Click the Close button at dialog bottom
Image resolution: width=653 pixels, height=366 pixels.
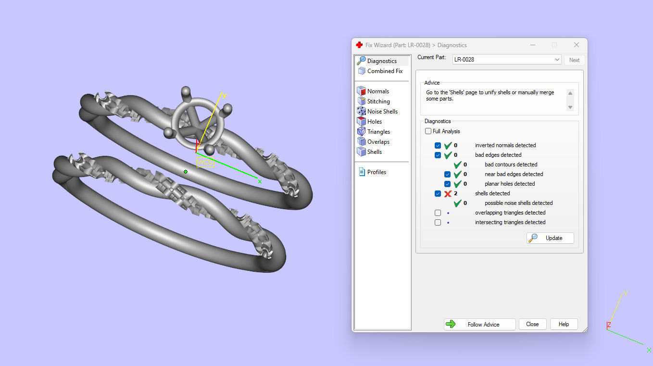532,324
